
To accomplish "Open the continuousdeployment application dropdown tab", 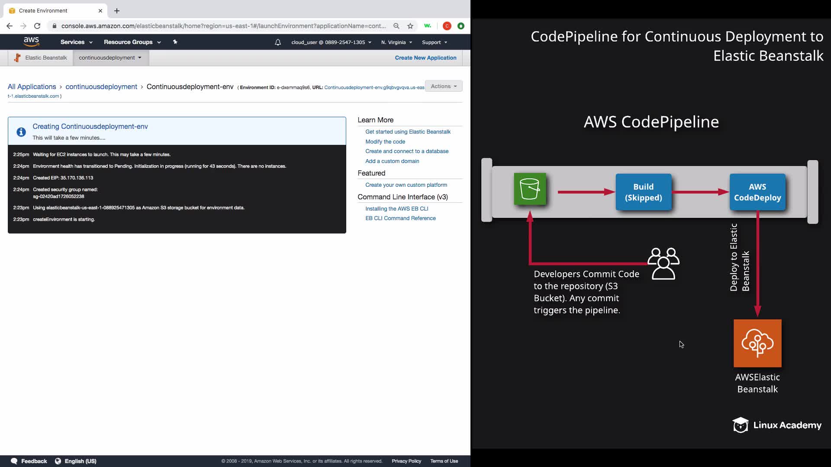I will 110,58.
